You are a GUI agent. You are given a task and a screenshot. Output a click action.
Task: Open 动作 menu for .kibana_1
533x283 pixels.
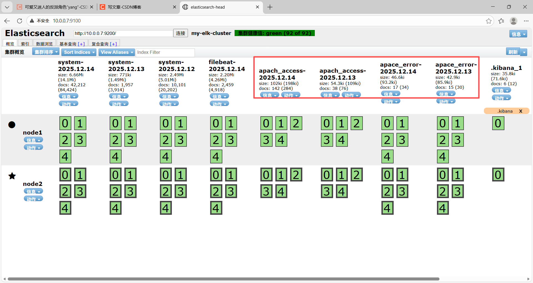point(501,98)
